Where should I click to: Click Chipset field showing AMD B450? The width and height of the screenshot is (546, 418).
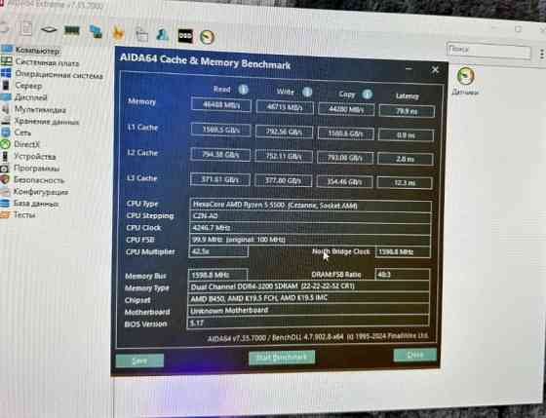tap(308, 298)
